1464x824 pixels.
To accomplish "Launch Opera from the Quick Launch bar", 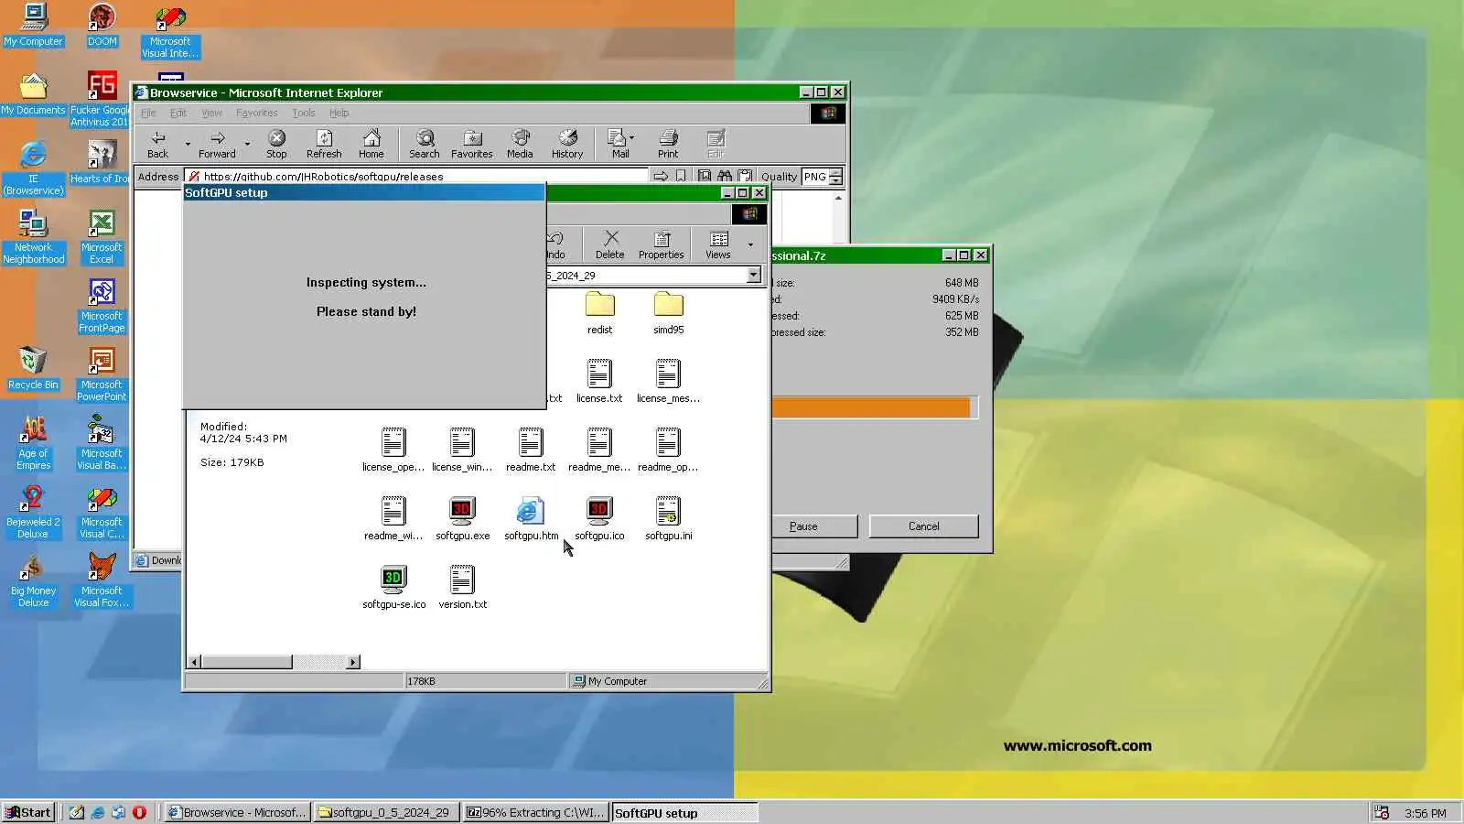I will coord(139,812).
